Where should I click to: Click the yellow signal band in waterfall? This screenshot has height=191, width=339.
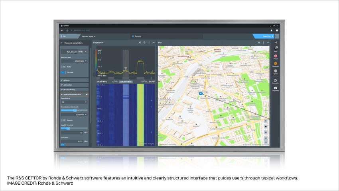click(140, 114)
